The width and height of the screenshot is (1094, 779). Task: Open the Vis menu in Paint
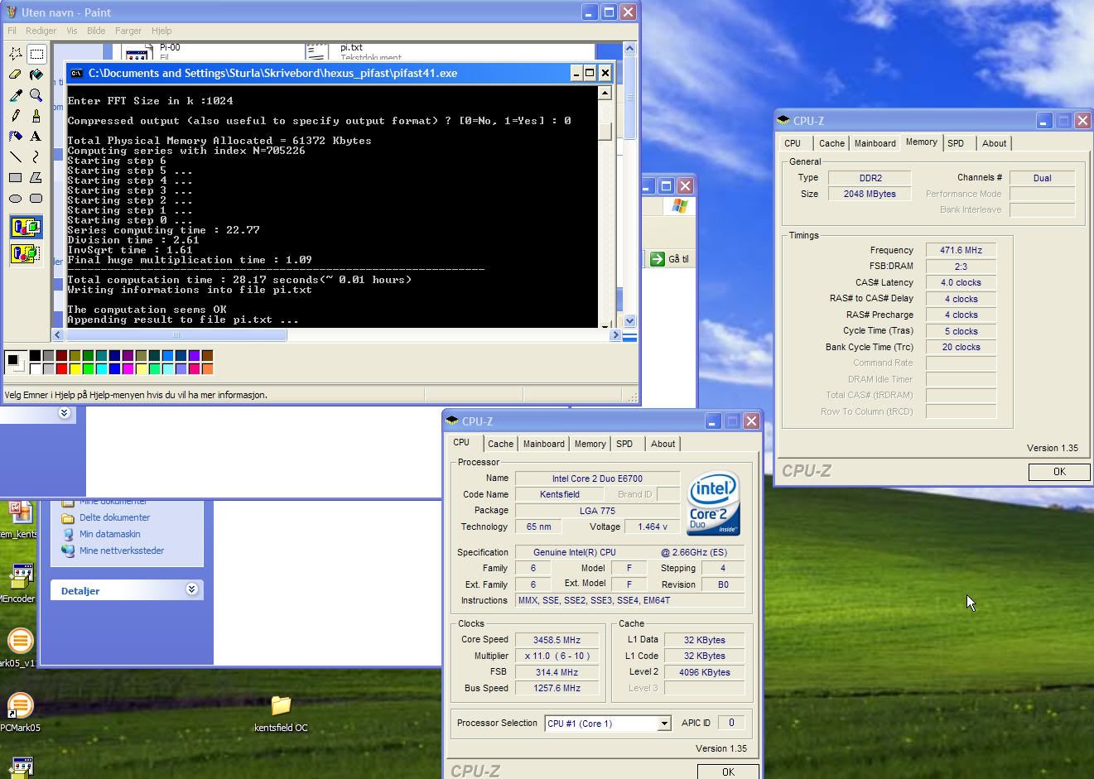pos(72,31)
